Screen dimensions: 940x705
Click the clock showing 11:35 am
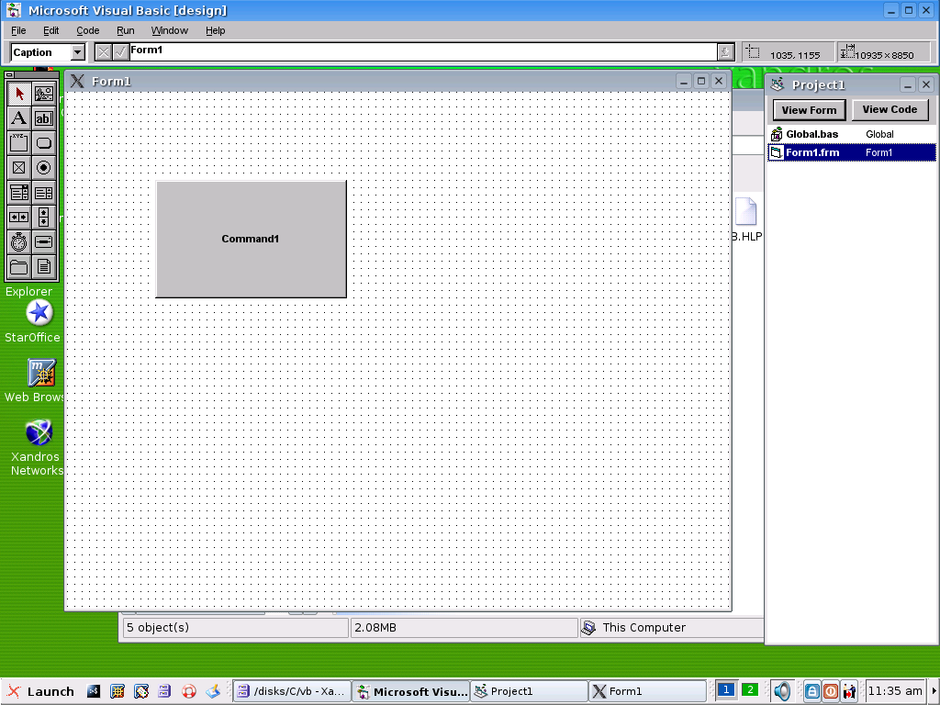point(894,691)
